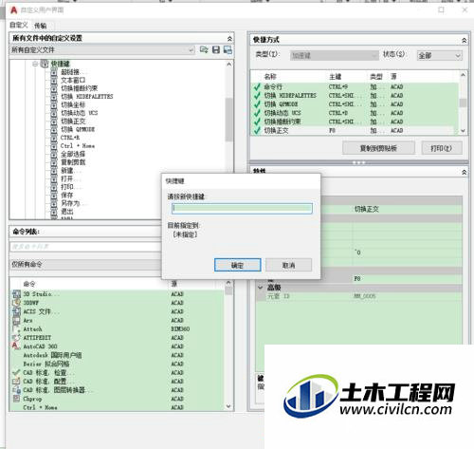This screenshot has width=474, height=449.
Task: Click the command list scroll down arrow
Action: coord(228,406)
